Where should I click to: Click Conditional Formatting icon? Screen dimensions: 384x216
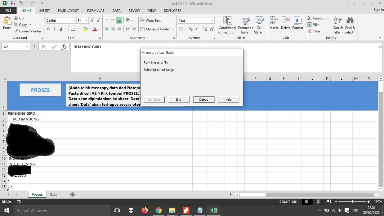(x=227, y=21)
